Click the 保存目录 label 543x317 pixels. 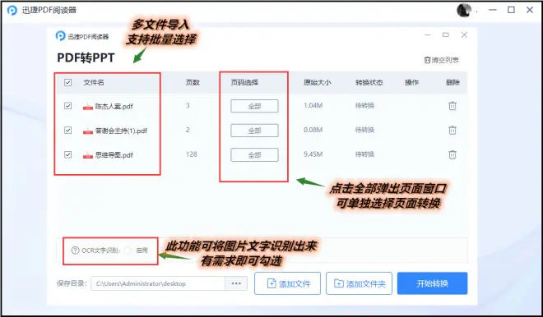point(72,283)
